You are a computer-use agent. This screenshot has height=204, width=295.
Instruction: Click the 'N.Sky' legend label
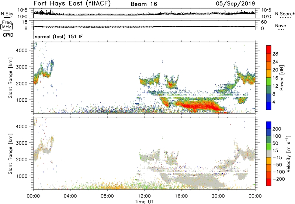click(7, 14)
